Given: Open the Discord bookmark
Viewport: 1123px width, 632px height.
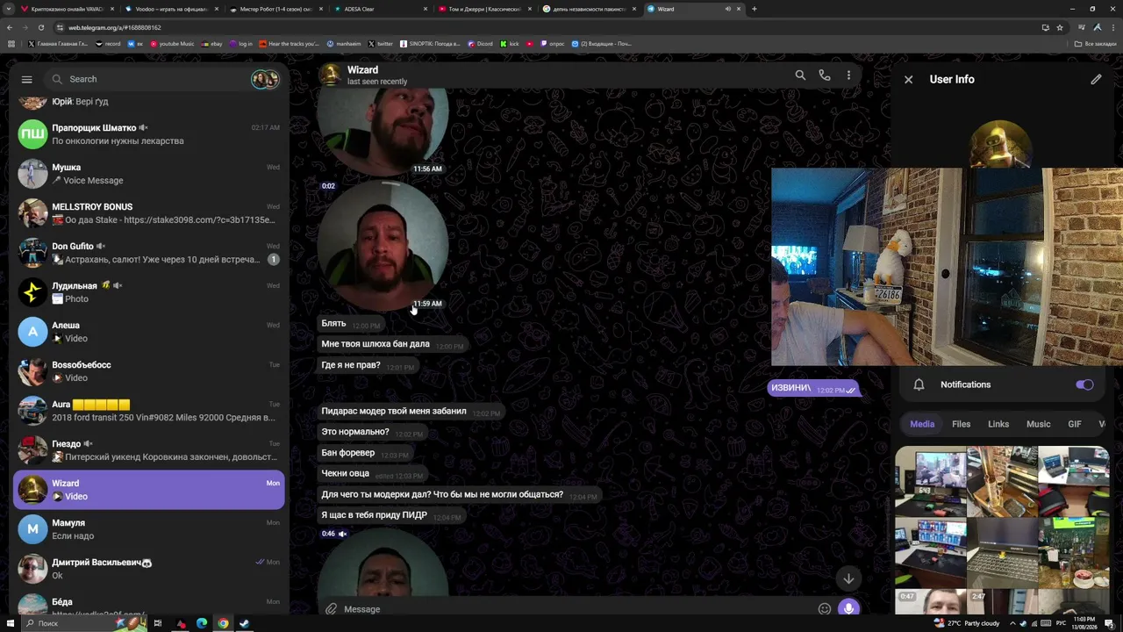Looking at the screenshot, I should point(481,44).
